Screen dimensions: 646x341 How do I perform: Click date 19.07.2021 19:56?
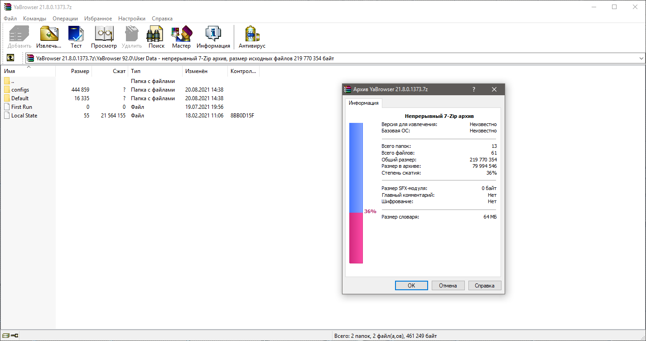tap(204, 107)
